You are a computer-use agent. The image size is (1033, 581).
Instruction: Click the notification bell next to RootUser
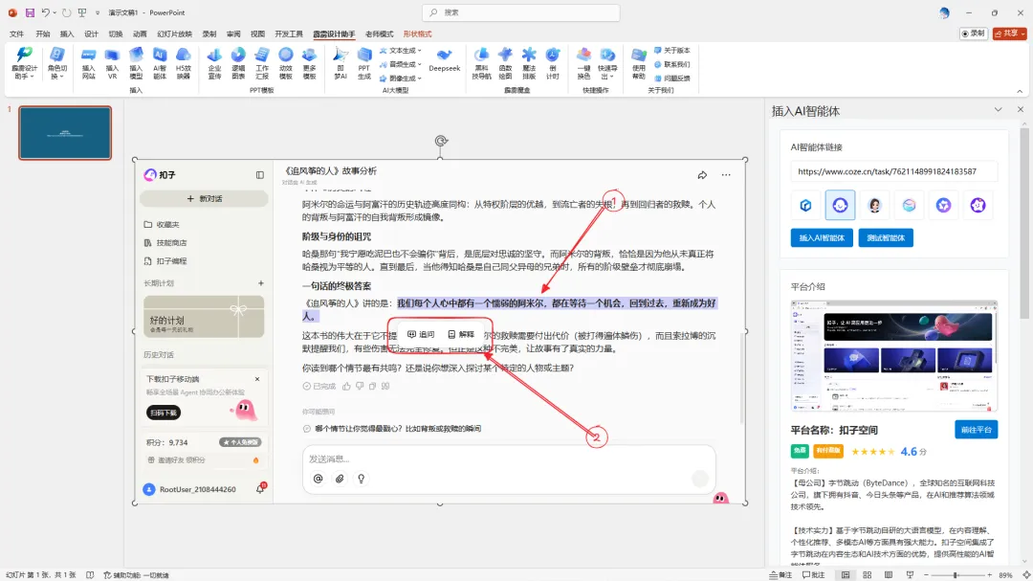click(260, 489)
